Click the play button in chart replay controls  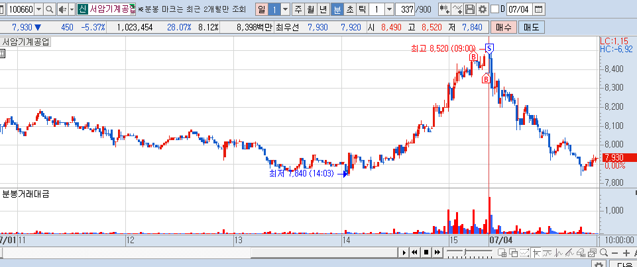coord(404,253)
